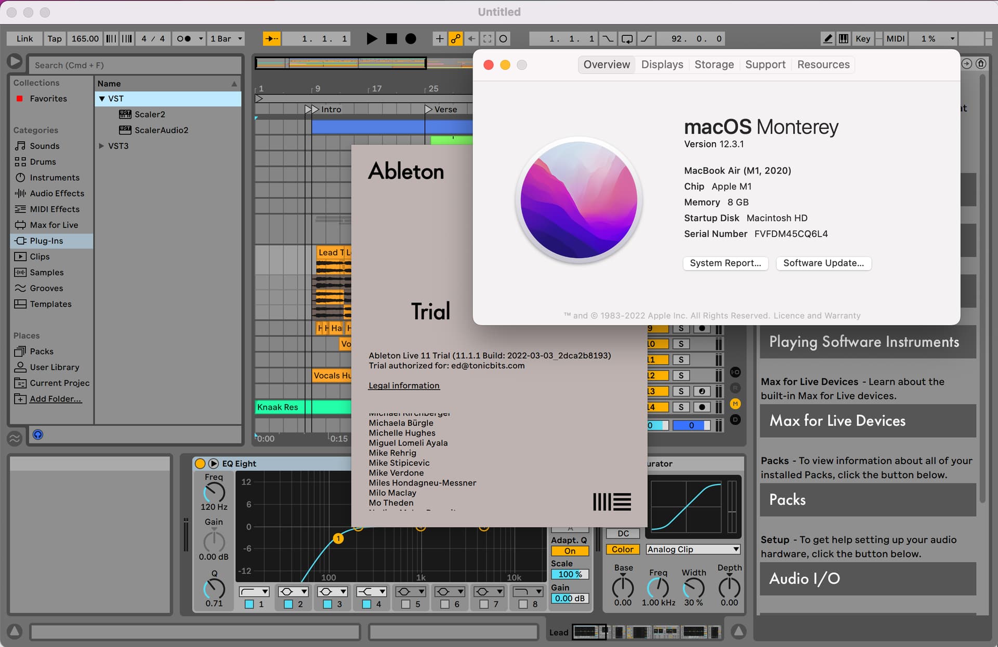Click the Groove Pool wave icon

pyautogui.click(x=15, y=439)
